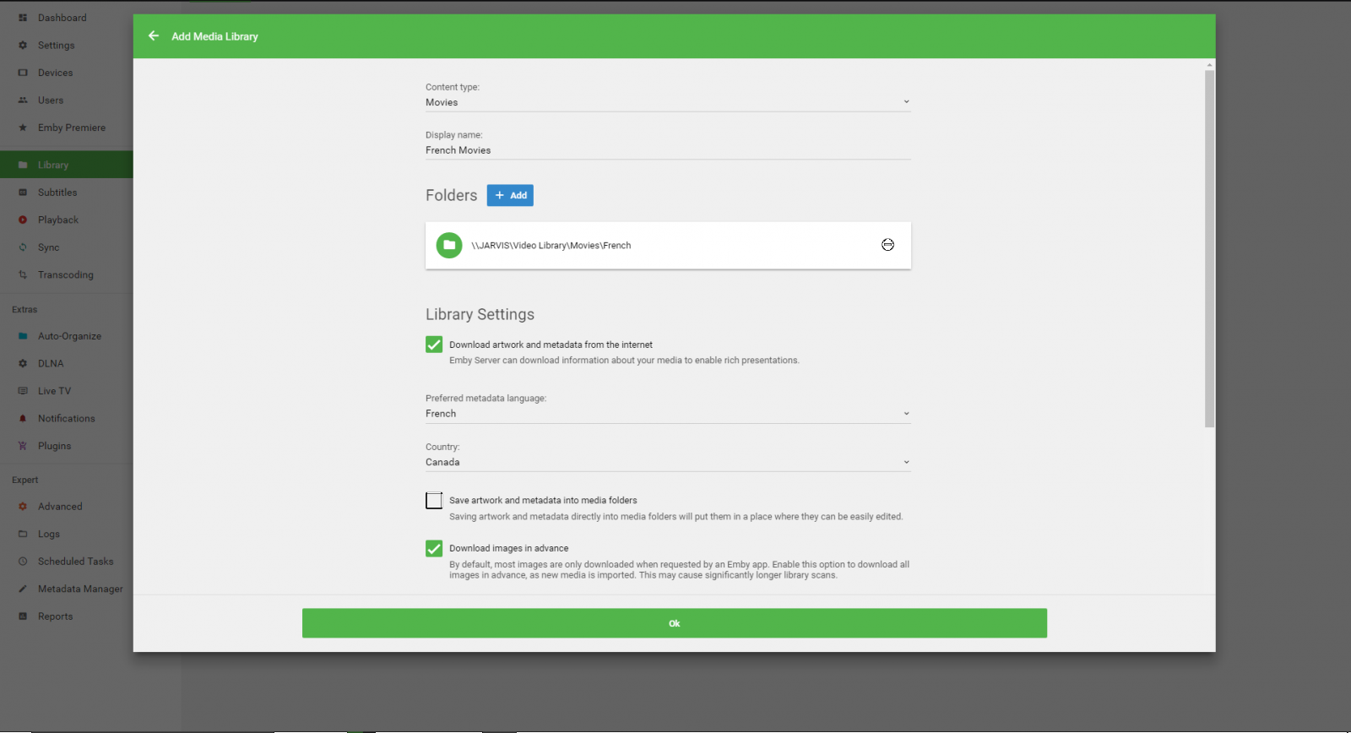
Task: Click the Logs folder icon
Action: tap(23, 535)
